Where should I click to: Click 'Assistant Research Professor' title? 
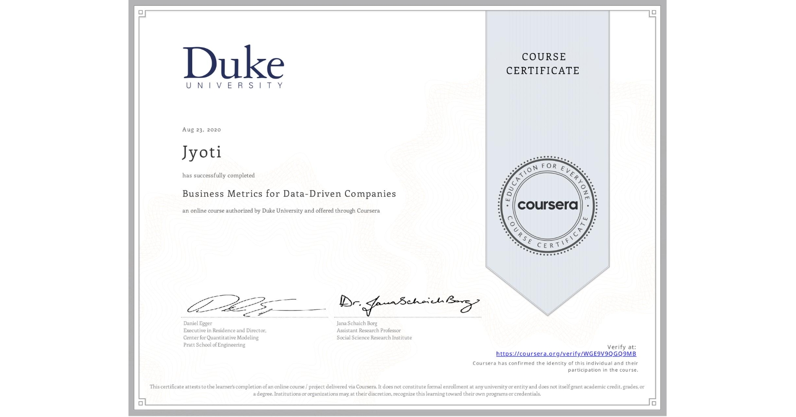pyautogui.click(x=369, y=330)
